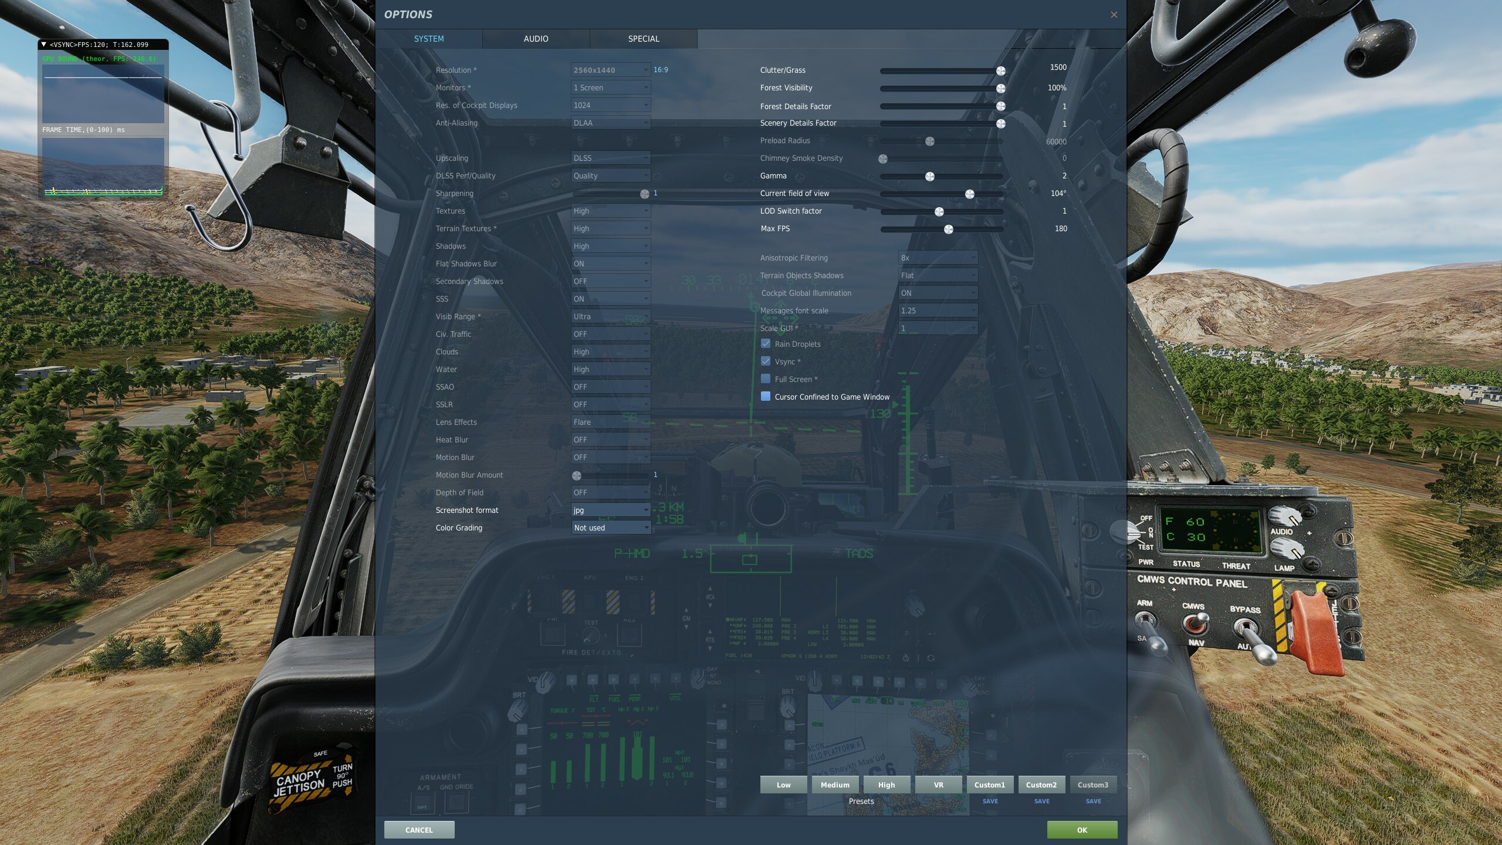Open the SSLR dropdown
This screenshot has width=1502, height=845.
click(x=611, y=404)
